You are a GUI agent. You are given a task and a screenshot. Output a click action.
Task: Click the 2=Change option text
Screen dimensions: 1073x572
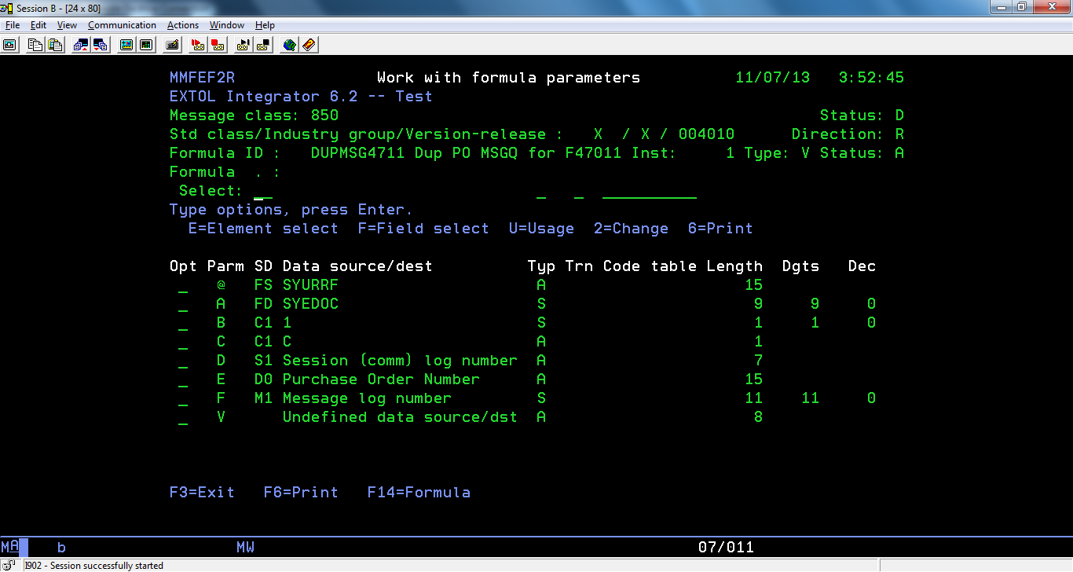(x=631, y=229)
